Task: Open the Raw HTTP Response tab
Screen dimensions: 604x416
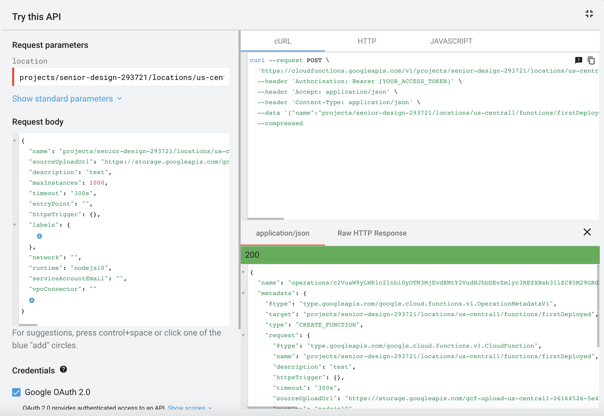Action: [x=372, y=233]
